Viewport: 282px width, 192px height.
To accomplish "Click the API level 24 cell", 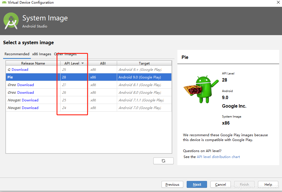I will point(74,108).
